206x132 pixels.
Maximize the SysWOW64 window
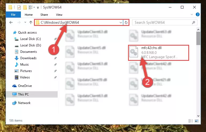[182, 7]
